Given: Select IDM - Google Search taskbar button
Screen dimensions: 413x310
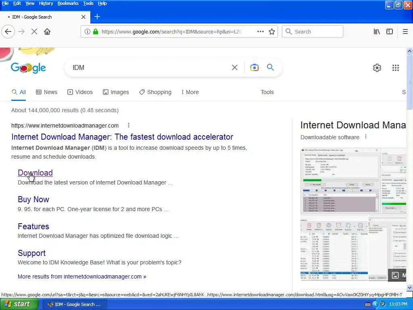Looking at the screenshot, I should tap(75, 304).
